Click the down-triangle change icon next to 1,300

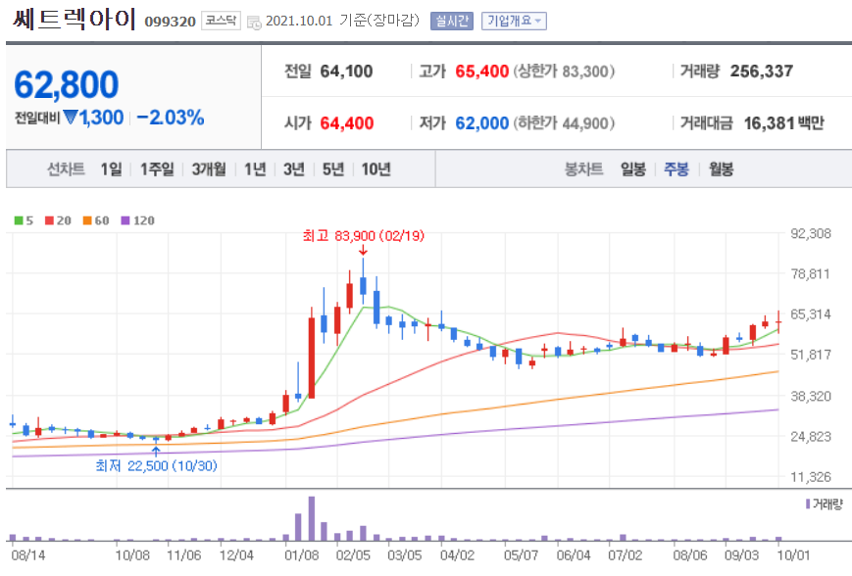(x=71, y=117)
